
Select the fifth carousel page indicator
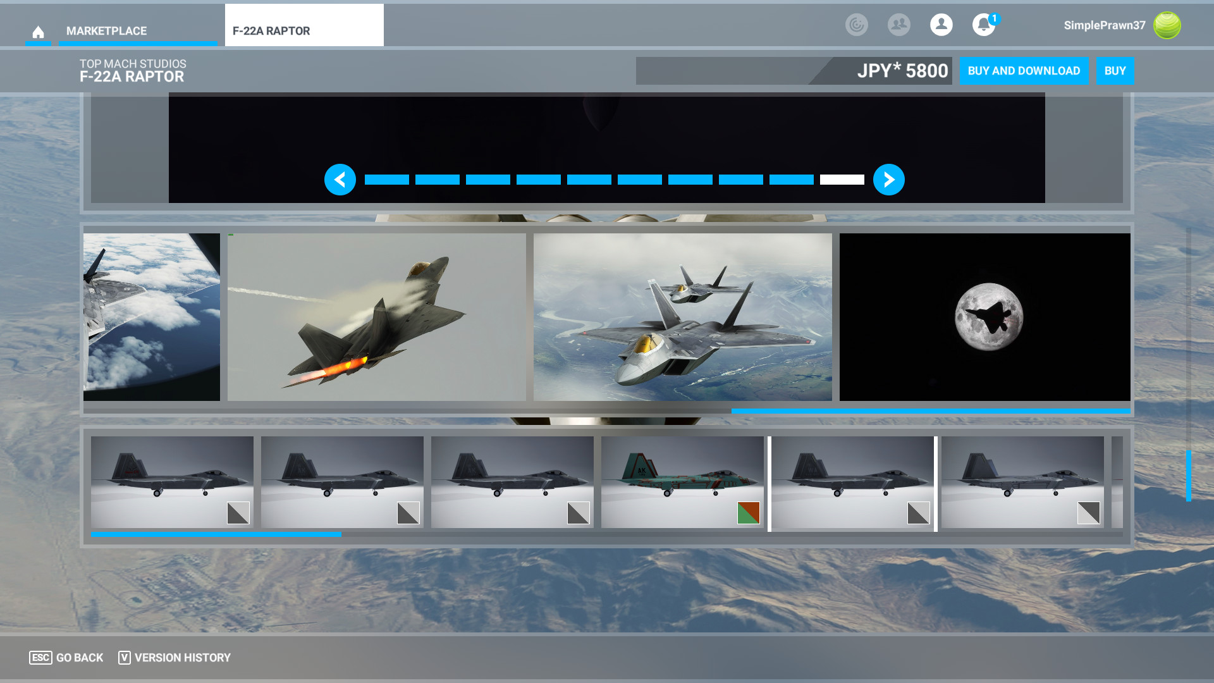pos(589,180)
